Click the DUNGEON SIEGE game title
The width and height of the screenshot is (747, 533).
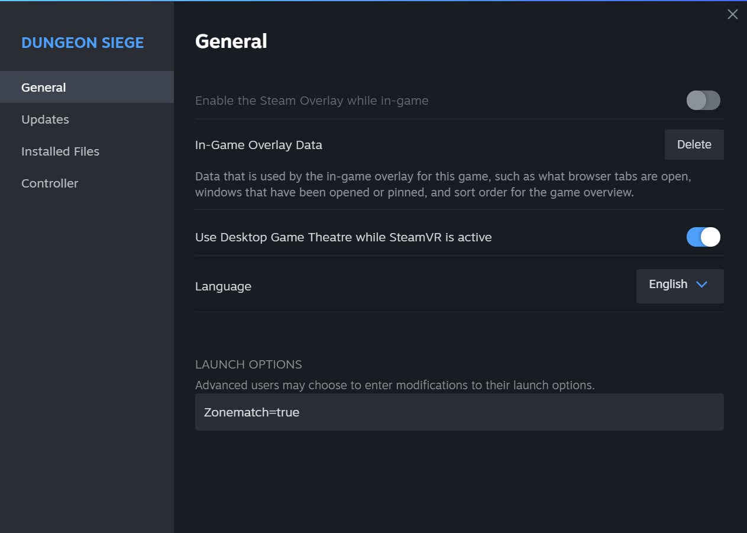coord(82,43)
